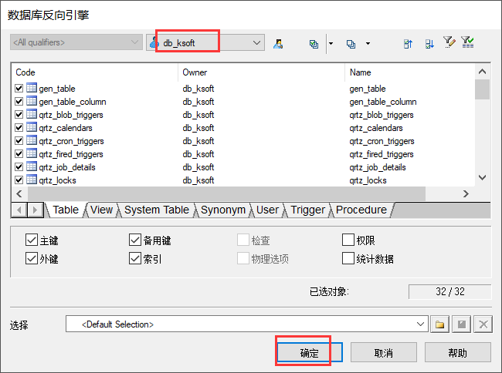Switch to the Table tab
This screenshot has width=502, height=373.
click(x=66, y=210)
